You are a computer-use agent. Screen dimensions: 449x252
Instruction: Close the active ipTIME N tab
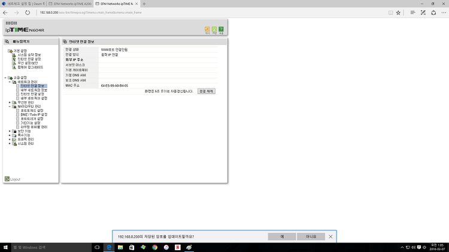pyautogui.click(x=136, y=4)
